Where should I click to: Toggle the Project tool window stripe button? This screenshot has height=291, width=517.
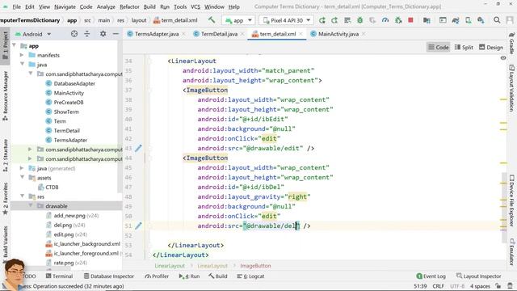[6, 45]
